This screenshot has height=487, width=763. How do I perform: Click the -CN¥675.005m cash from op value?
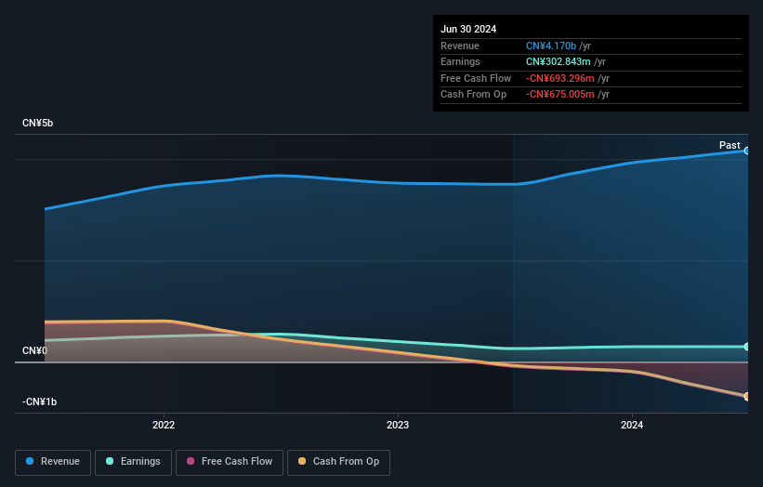click(560, 95)
